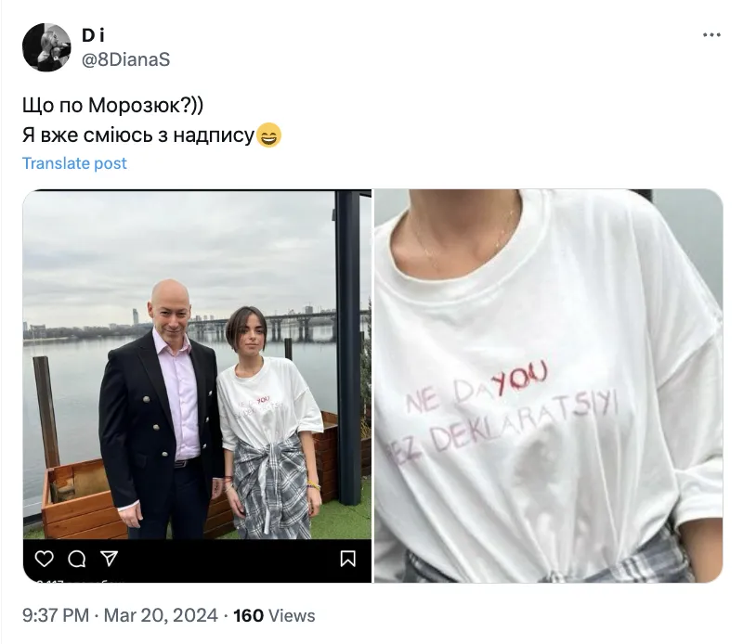Image resolution: width=743 pixels, height=644 pixels.
Task: Click the text line "Я вже сміюсь з надпису"
Action: (137, 135)
